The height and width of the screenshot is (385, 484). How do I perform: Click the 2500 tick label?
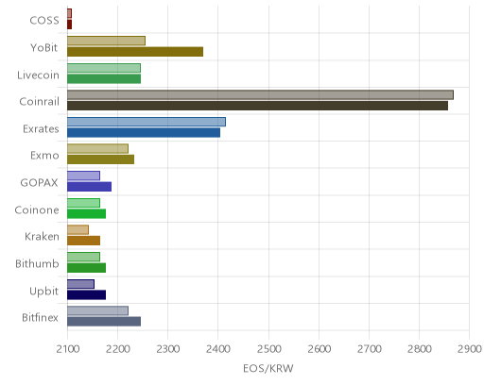268,349
